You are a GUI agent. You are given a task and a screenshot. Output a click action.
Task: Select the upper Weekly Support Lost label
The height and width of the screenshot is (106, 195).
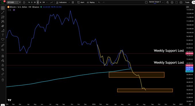(169, 51)
